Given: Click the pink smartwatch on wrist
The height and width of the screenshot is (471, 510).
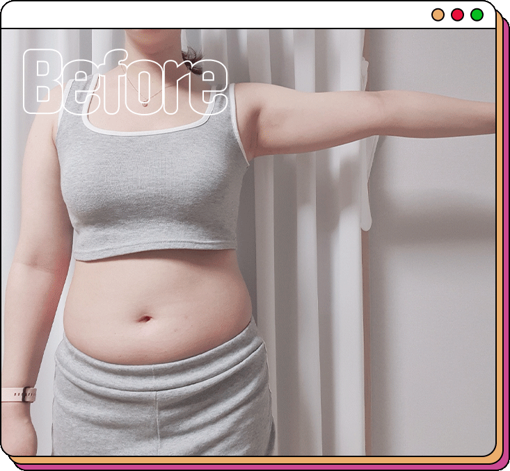Looking at the screenshot, I should pyautogui.click(x=19, y=393).
